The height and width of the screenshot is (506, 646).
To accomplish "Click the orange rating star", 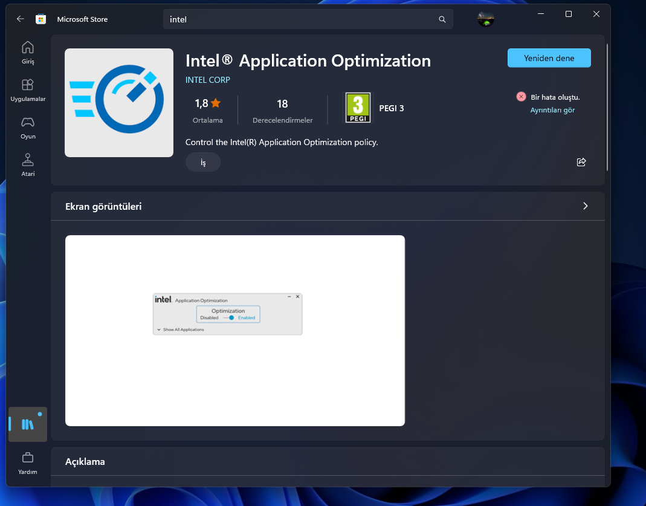I will (x=216, y=103).
